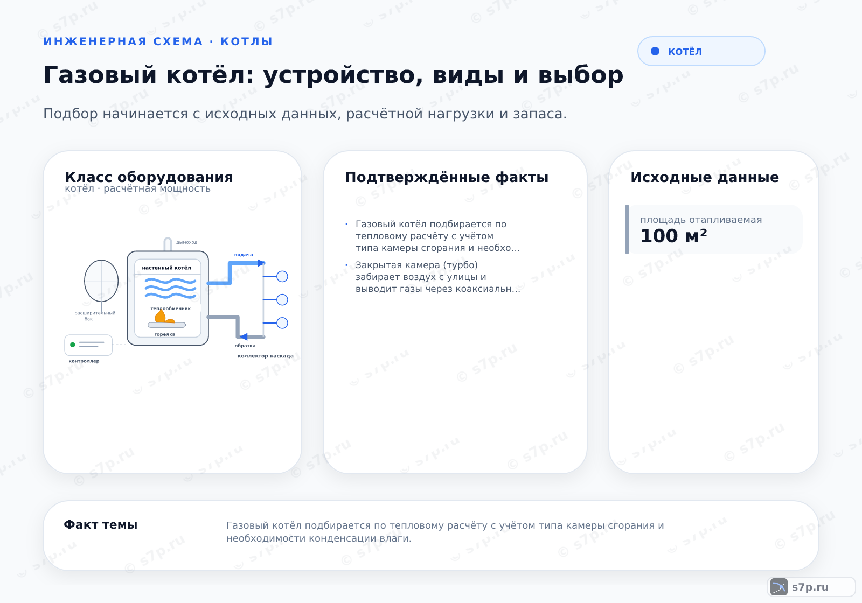
Task: Click the top cascade collector circle
Action: (x=282, y=276)
